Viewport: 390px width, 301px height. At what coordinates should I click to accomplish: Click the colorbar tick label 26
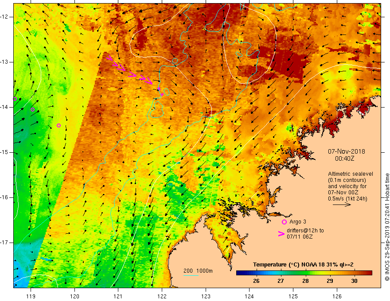[256, 281]
